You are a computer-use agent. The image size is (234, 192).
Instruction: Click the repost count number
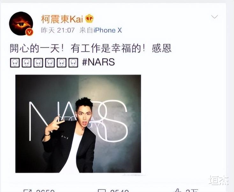pyautogui.click(x=45, y=190)
